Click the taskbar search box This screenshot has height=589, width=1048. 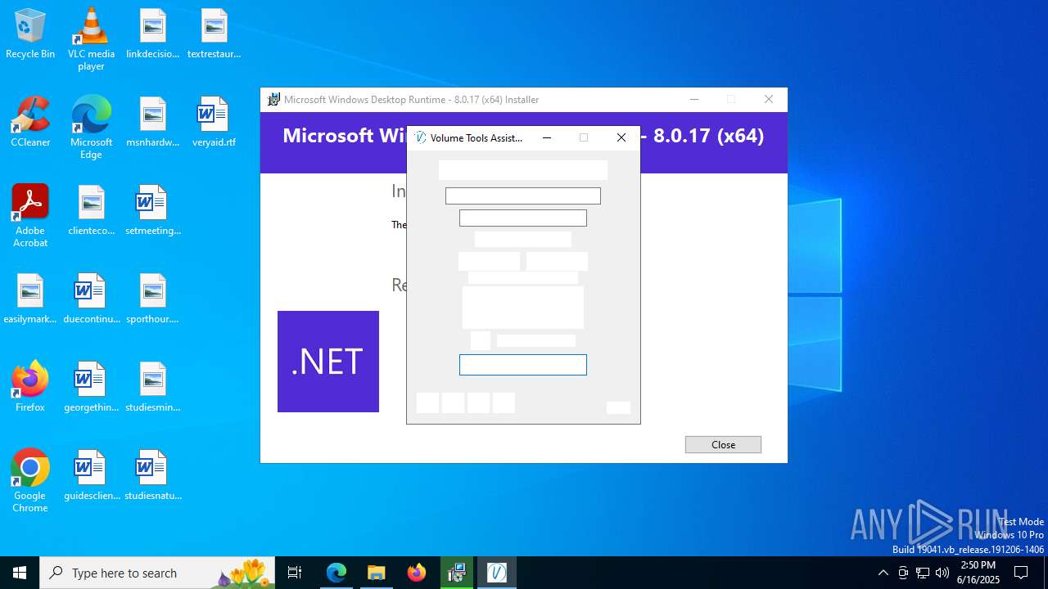[x=157, y=573]
